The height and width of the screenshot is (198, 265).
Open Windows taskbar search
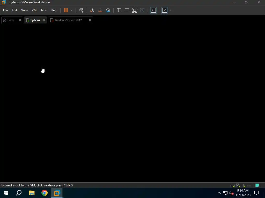coord(19,193)
